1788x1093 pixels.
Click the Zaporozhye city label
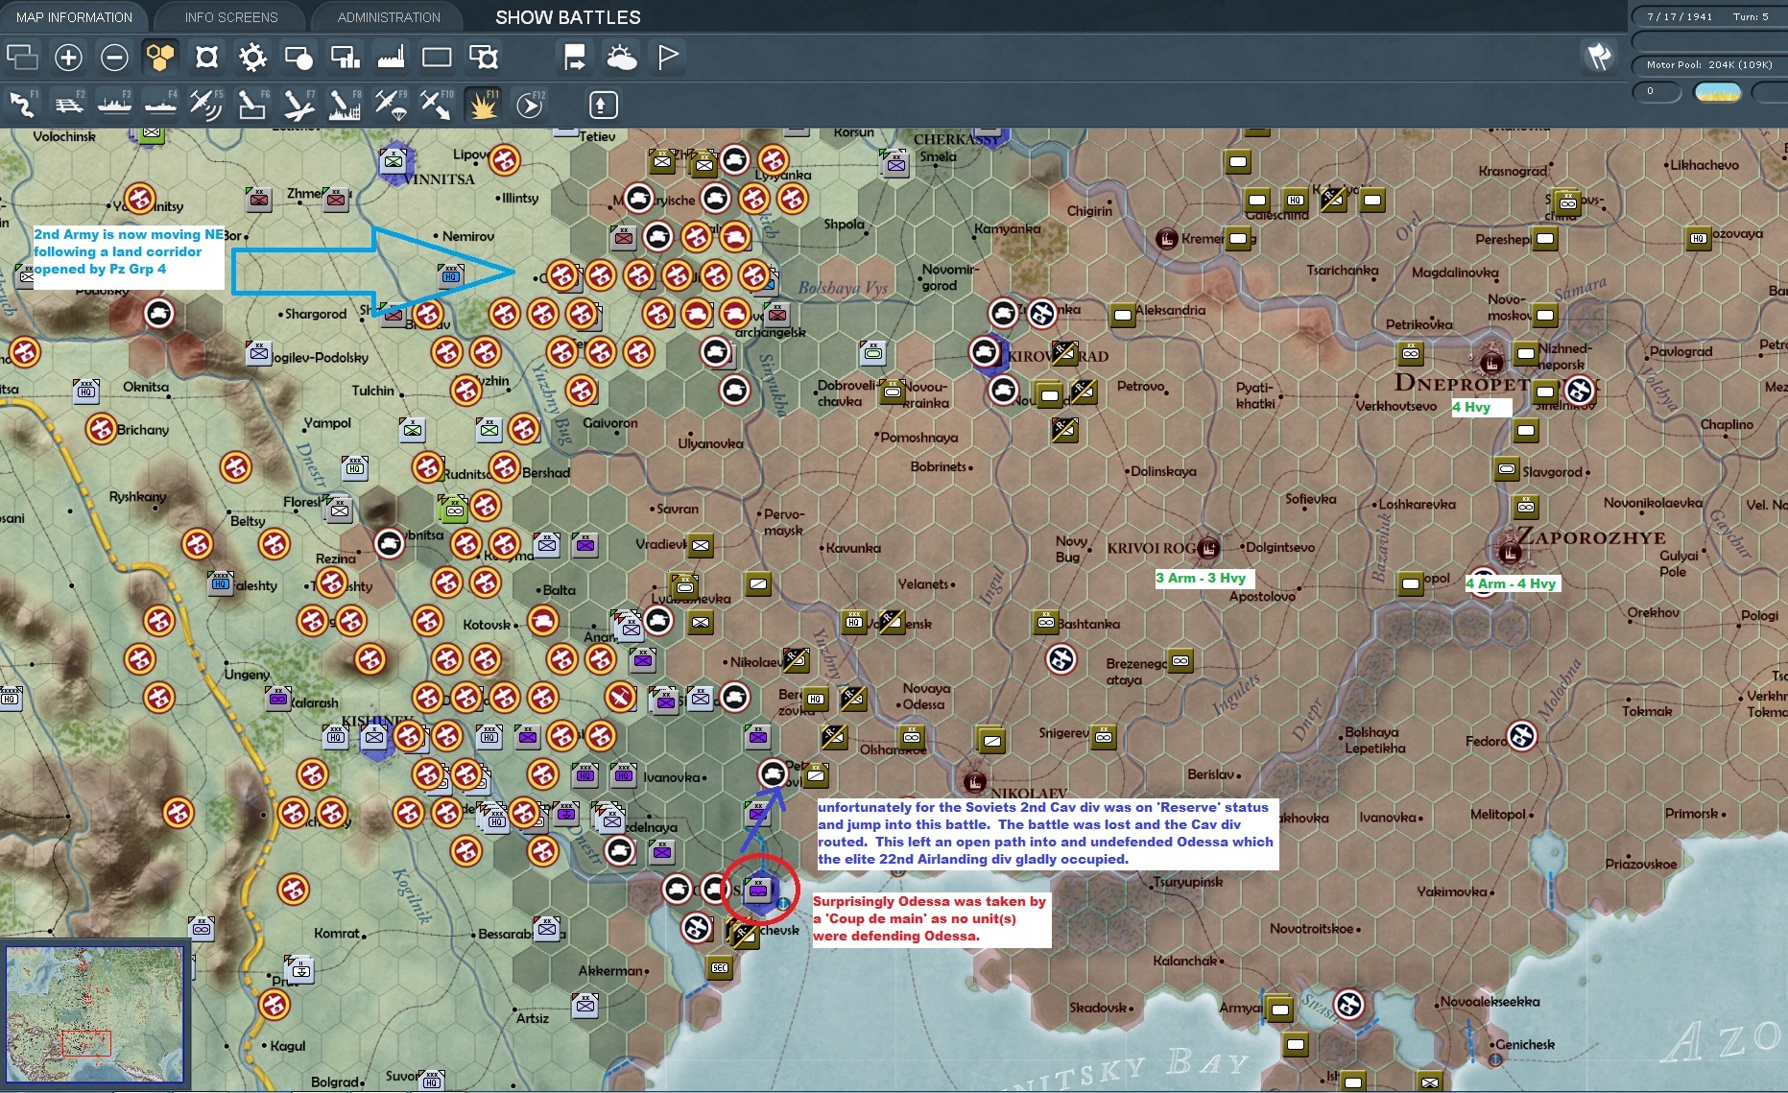coord(1590,536)
